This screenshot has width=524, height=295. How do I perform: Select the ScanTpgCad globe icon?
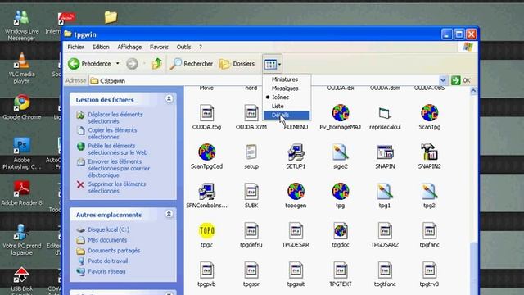206,152
